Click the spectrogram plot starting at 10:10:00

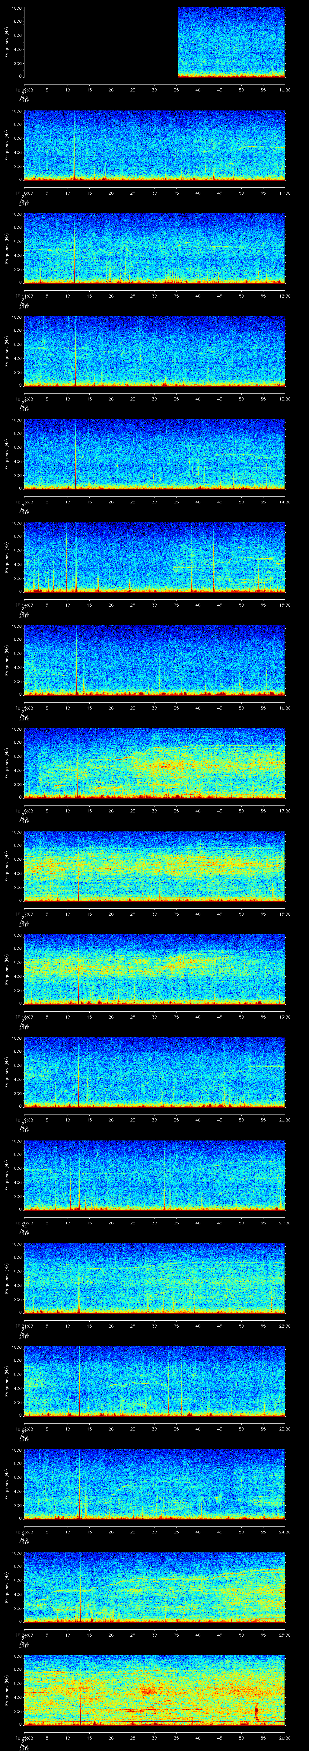point(154,145)
